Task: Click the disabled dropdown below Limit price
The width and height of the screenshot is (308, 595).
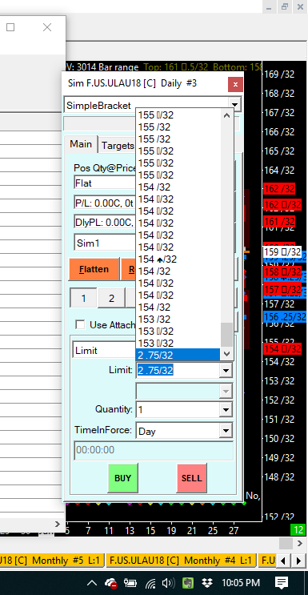Action: [x=184, y=391]
